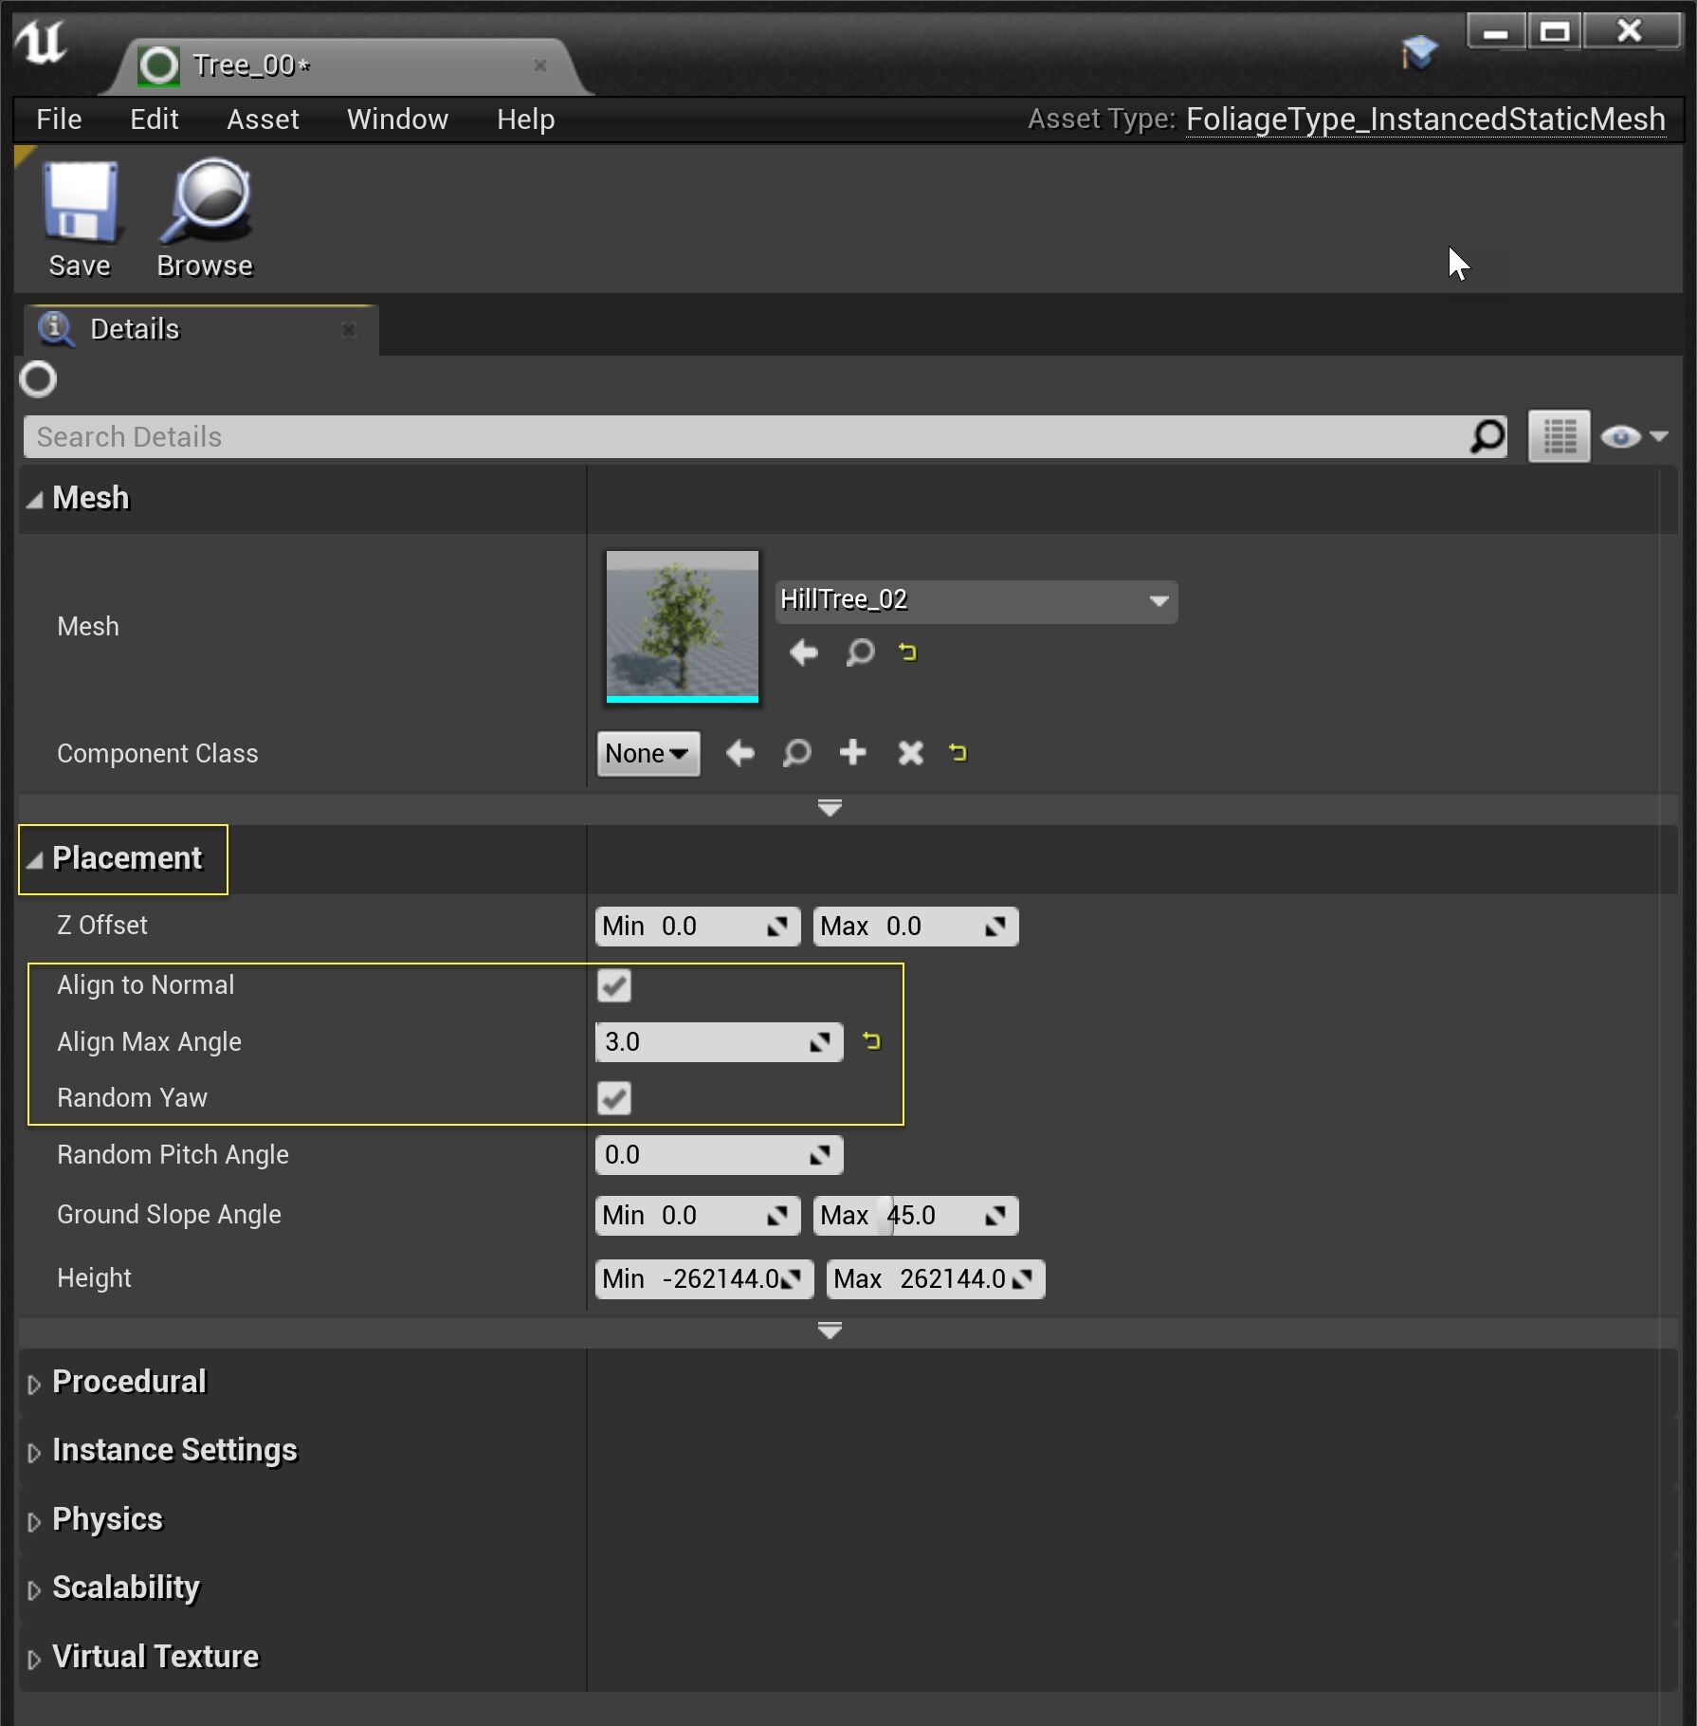The image size is (1697, 1726).
Task: Browse to HillTree_02 mesh with magnifier icon
Action: point(860,652)
